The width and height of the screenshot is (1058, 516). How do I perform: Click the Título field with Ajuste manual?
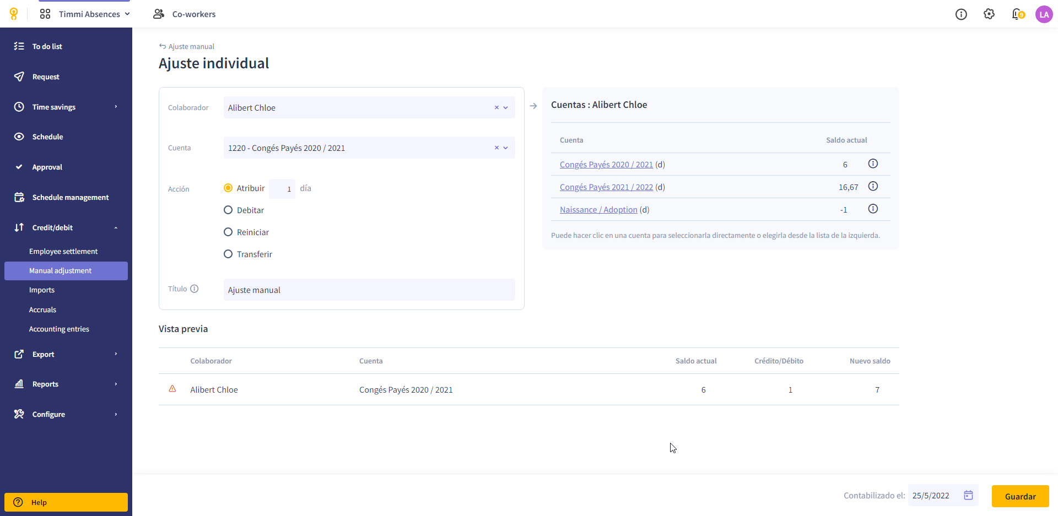click(369, 290)
